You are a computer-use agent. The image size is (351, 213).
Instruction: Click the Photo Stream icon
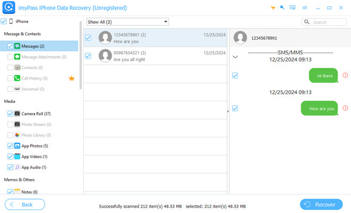17,124
